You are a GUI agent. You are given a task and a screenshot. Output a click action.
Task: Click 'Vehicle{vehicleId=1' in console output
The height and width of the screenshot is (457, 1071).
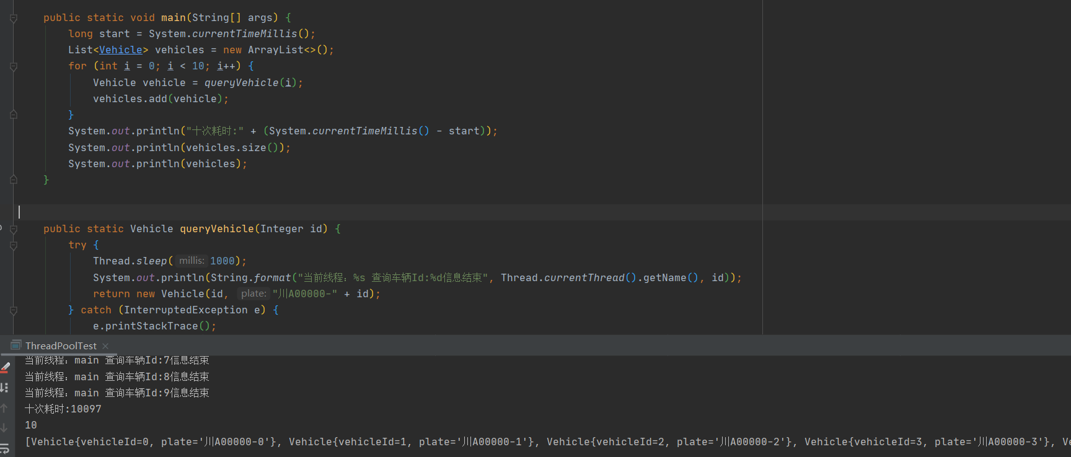(x=348, y=442)
